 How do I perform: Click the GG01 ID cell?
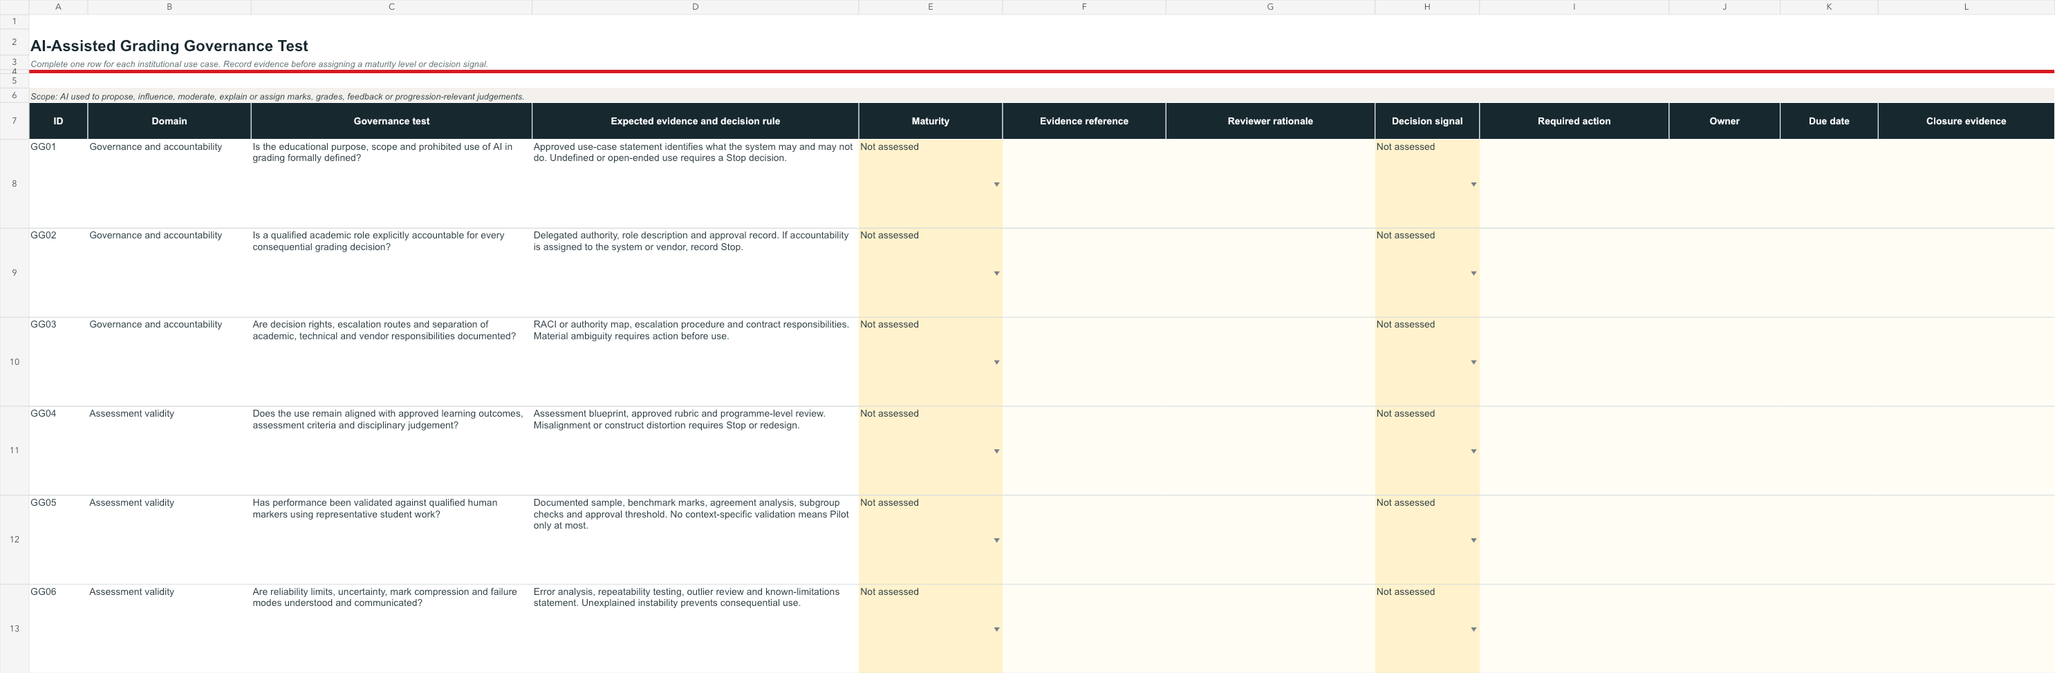click(58, 184)
